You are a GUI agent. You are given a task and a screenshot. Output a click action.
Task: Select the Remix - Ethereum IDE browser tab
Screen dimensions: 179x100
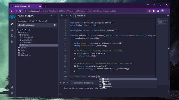(x=26, y=6)
